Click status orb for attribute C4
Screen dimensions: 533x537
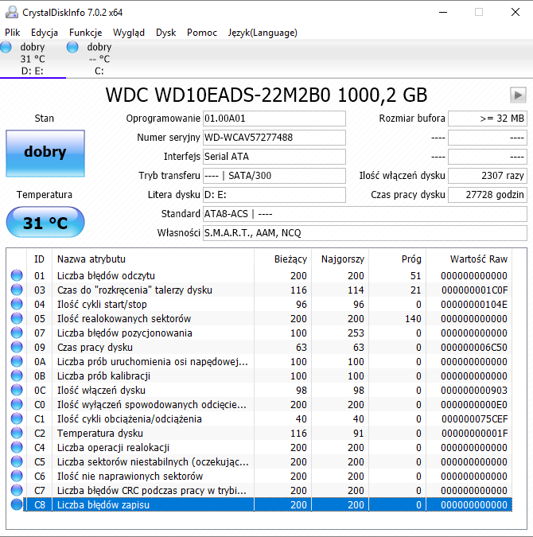click(17, 447)
